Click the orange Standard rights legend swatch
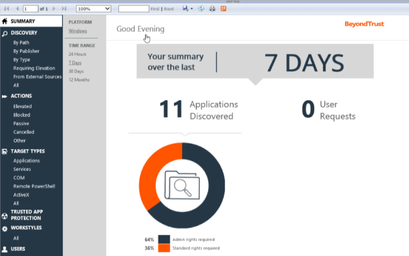This screenshot has width=409, height=256. point(164,248)
